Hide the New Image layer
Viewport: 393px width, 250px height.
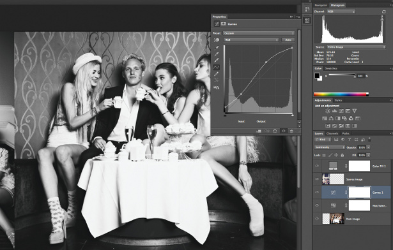click(x=317, y=219)
